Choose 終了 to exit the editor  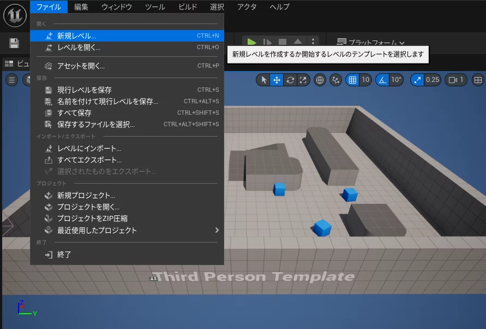[64, 254]
